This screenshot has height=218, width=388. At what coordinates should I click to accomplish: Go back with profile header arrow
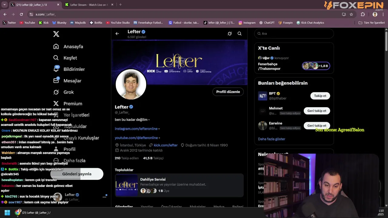point(117,34)
